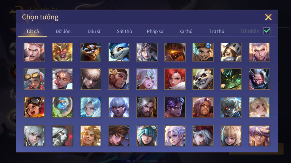Toggle the Đã nhận checkbox

pos(267,31)
